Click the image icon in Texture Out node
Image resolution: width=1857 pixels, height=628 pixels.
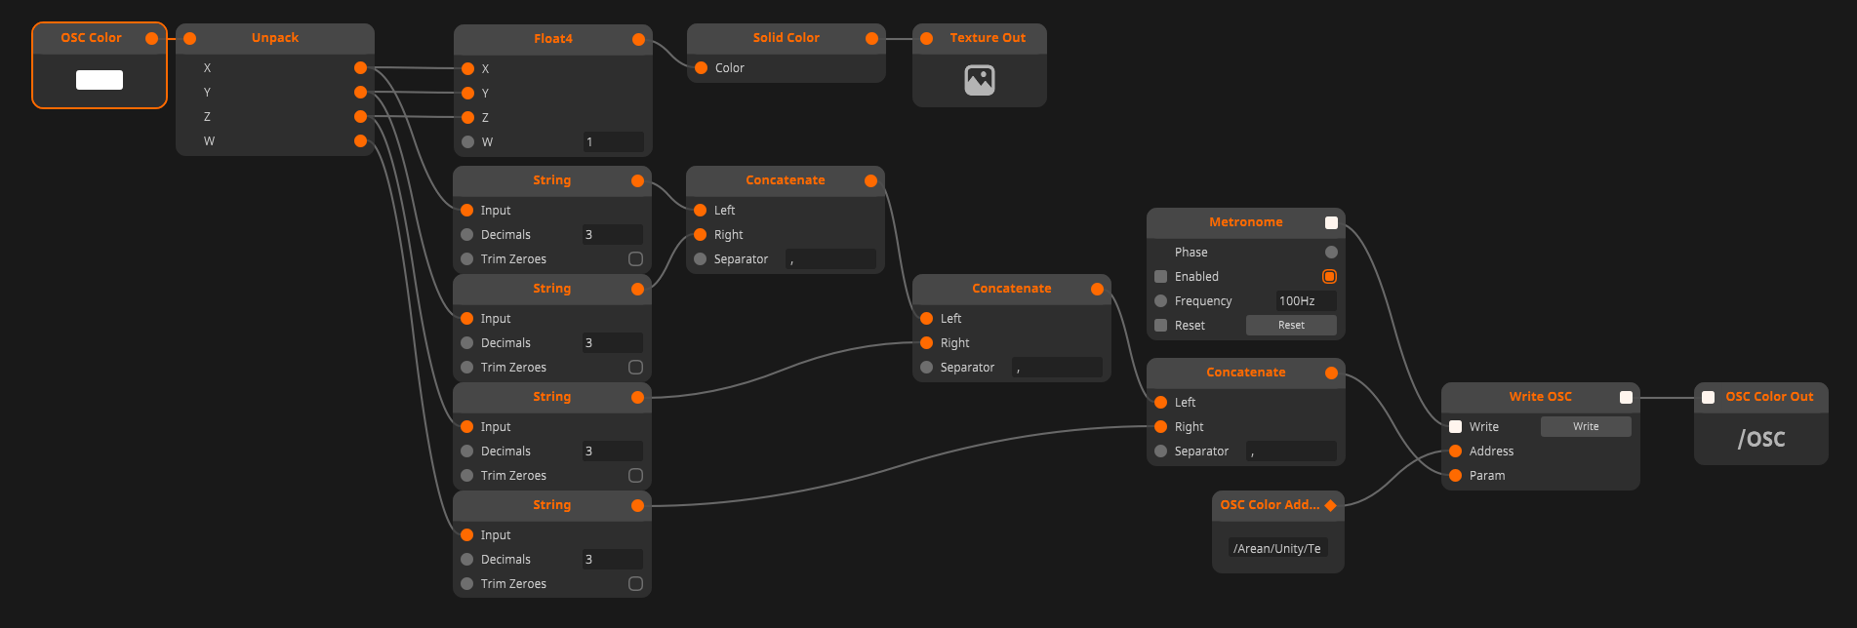[x=979, y=80]
